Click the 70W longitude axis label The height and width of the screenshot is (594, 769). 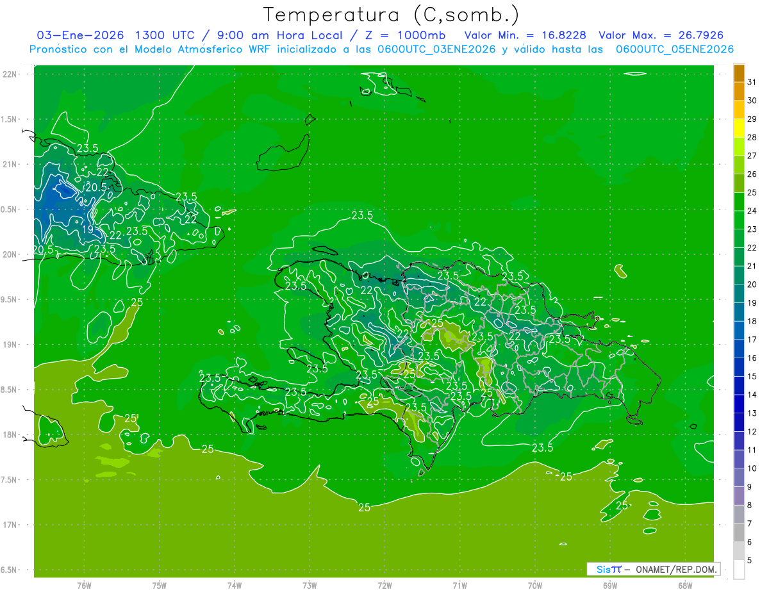pyautogui.click(x=535, y=585)
